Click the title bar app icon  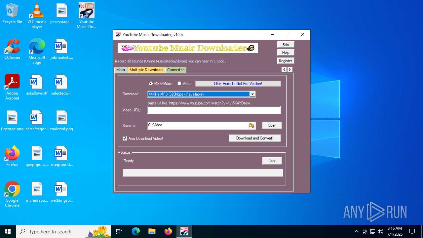click(118, 35)
